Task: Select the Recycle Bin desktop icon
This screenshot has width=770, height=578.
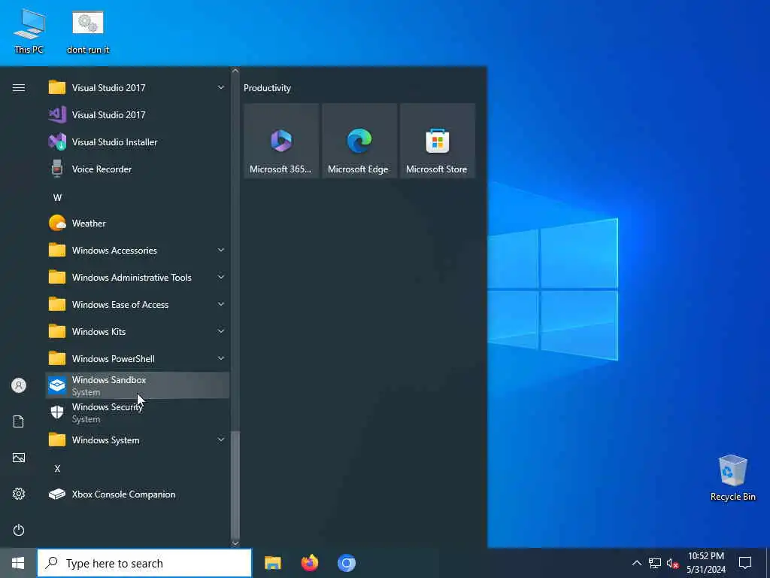Action: click(x=732, y=478)
